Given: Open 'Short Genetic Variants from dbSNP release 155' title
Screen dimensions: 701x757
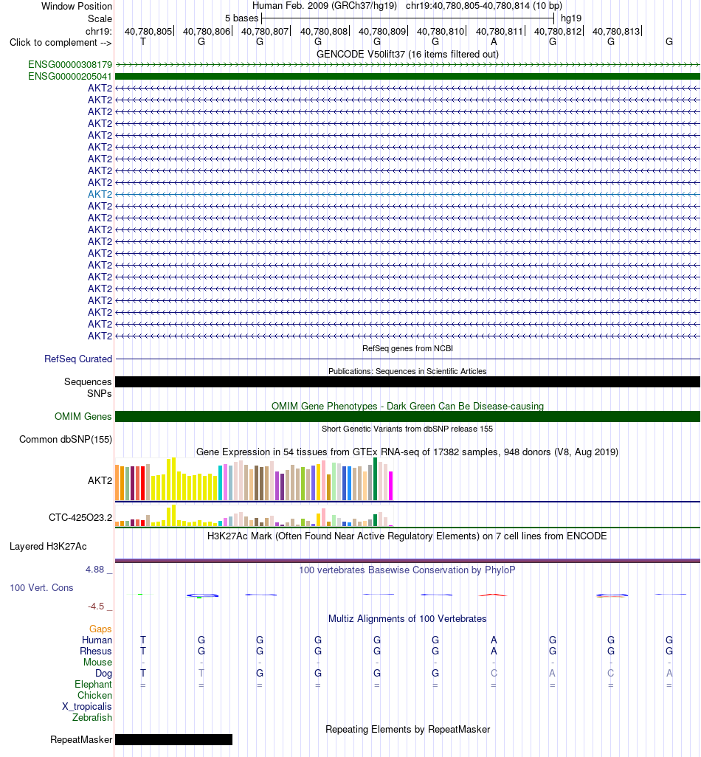Looking at the screenshot, I should (x=407, y=429).
